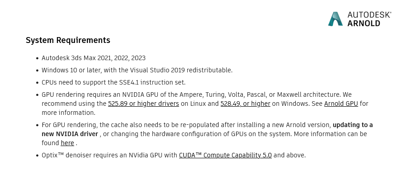Viewport: 407px width, 175px height.
Task: Click the bullet before GPU rendering requires
Action: coord(37,95)
